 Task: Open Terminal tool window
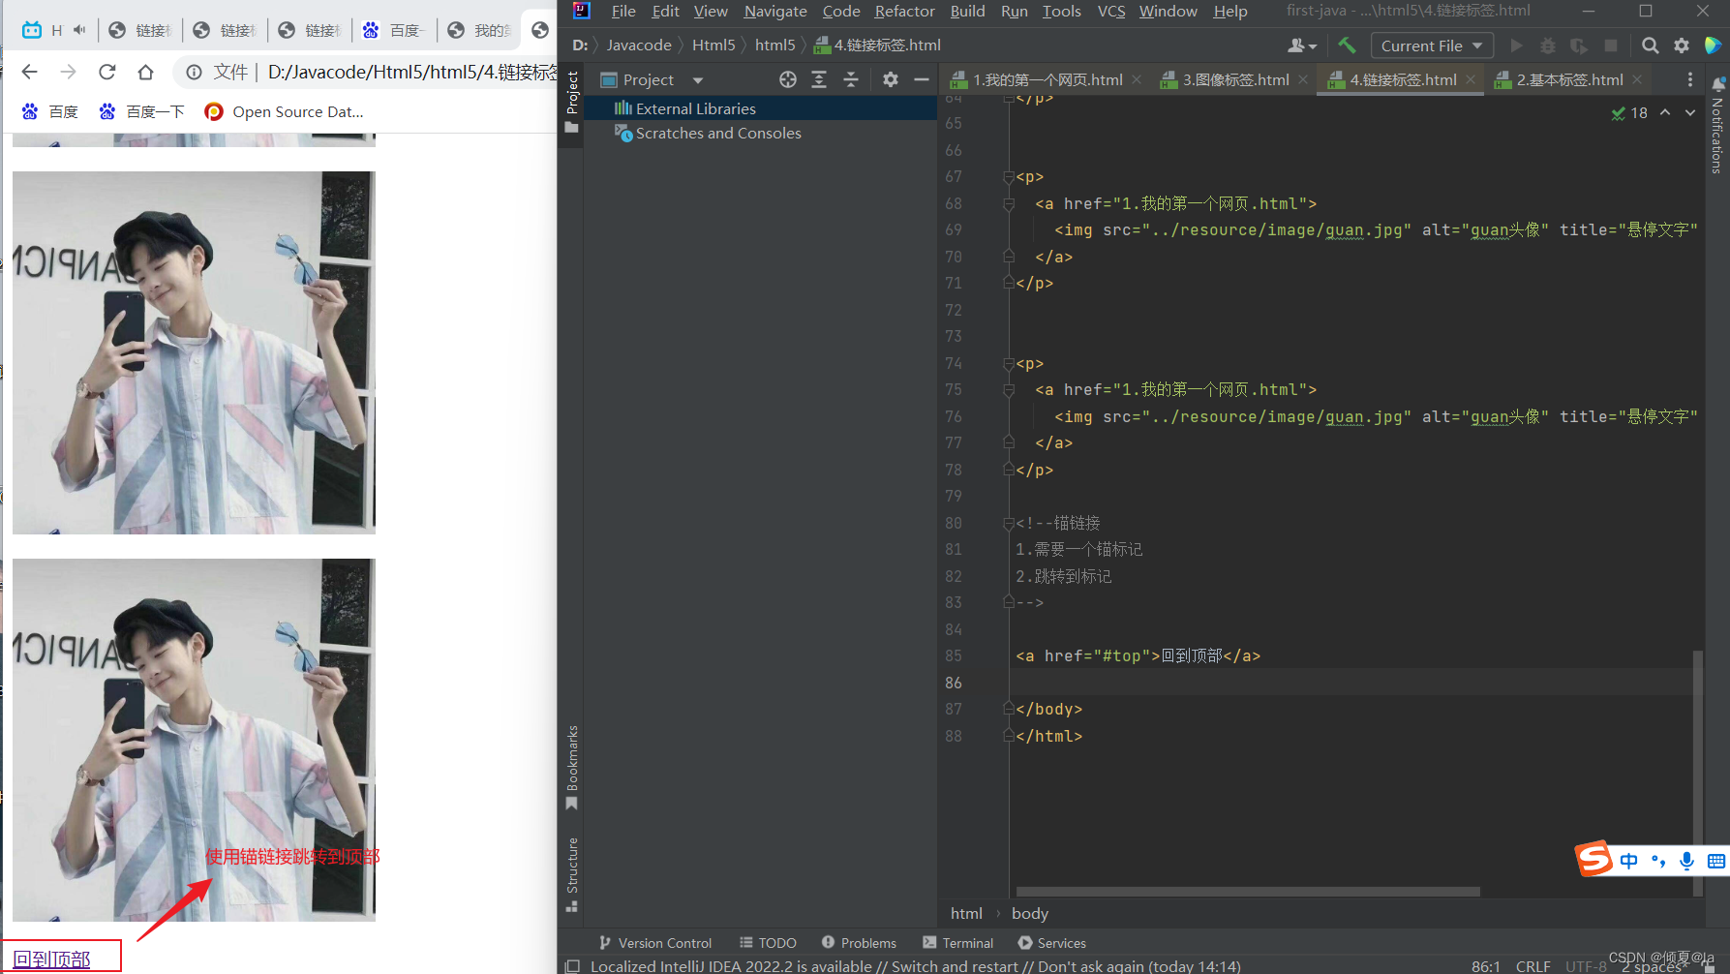(x=958, y=943)
